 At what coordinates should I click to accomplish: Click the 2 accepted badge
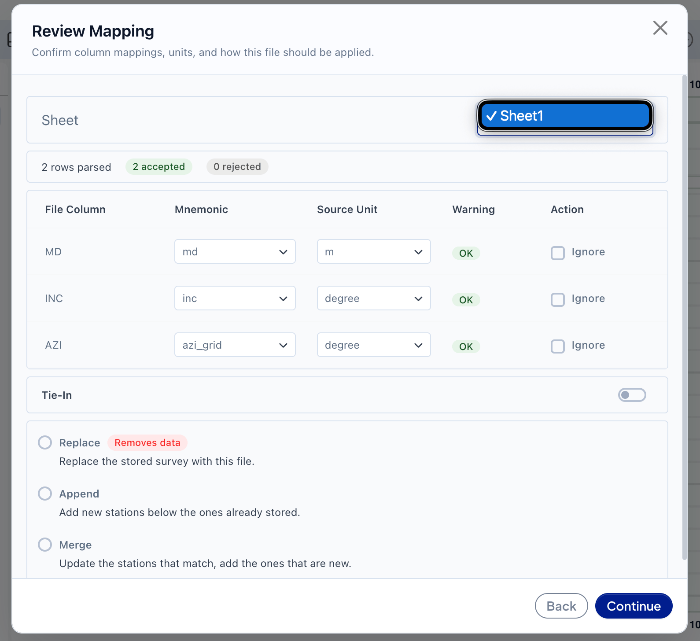[159, 166]
